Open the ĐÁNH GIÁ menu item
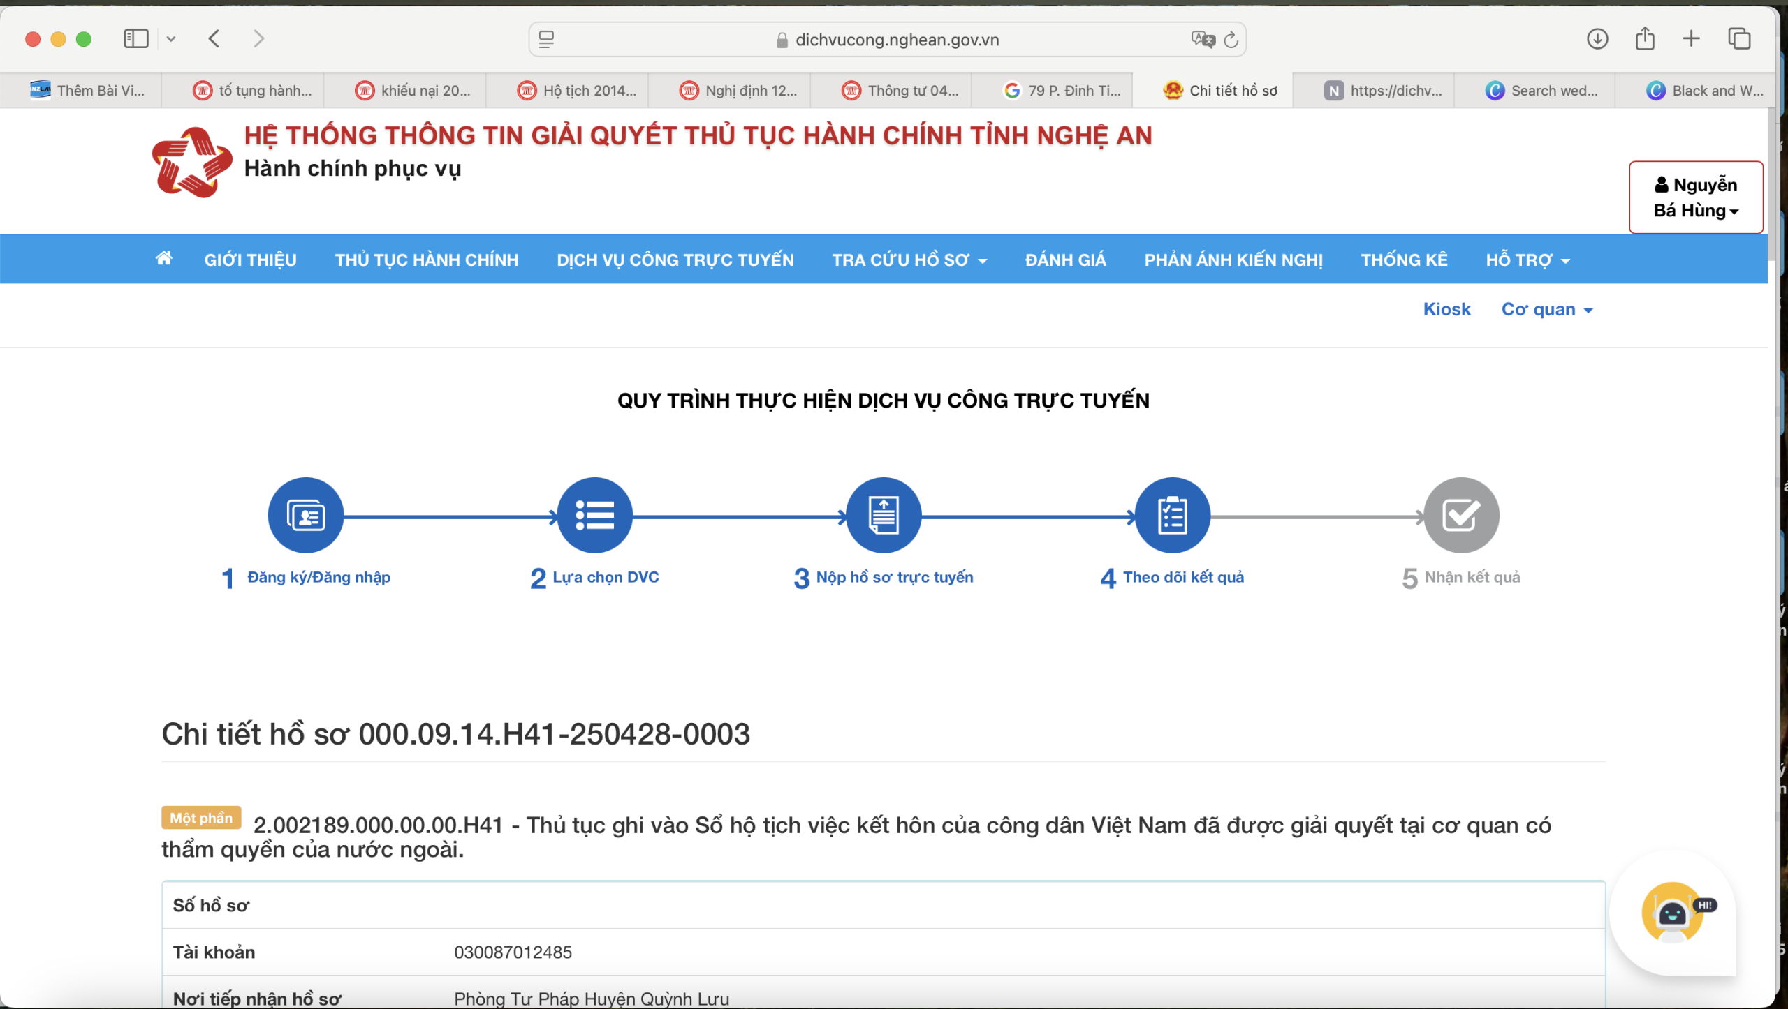The image size is (1788, 1009). pyautogui.click(x=1065, y=260)
